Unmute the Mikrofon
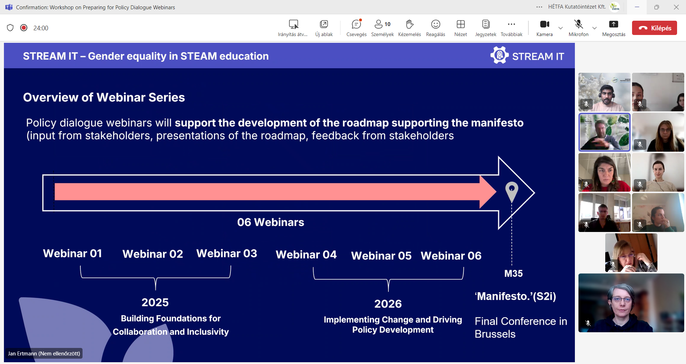This screenshot has height=364, width=686. click(x=578, y=28)
